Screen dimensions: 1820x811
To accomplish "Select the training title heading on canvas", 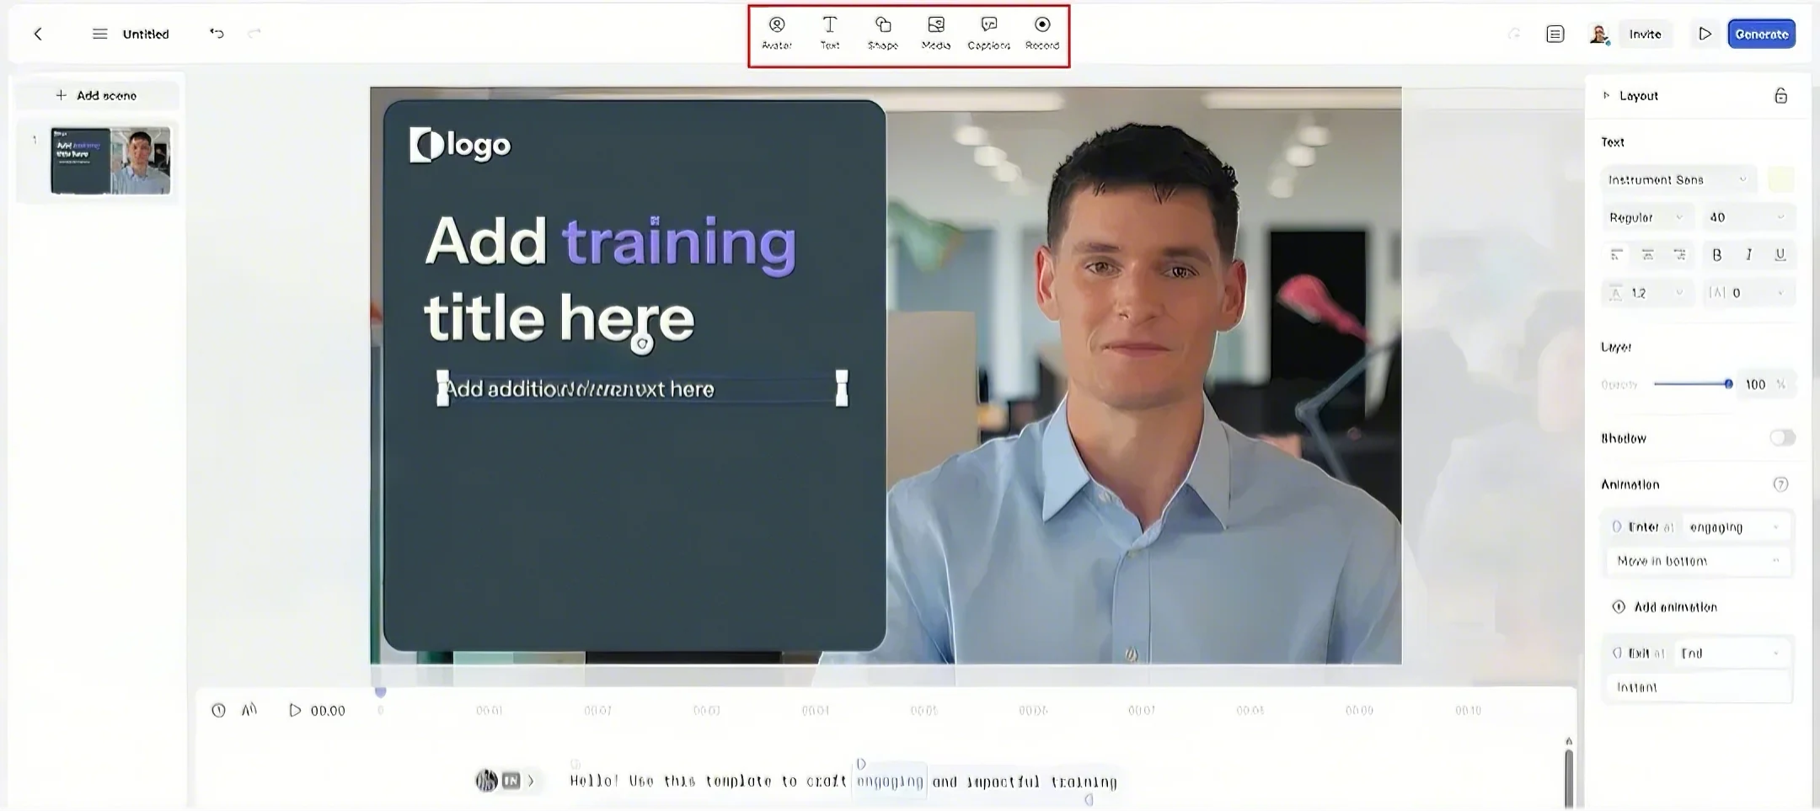I will click(x=610, y=279).
